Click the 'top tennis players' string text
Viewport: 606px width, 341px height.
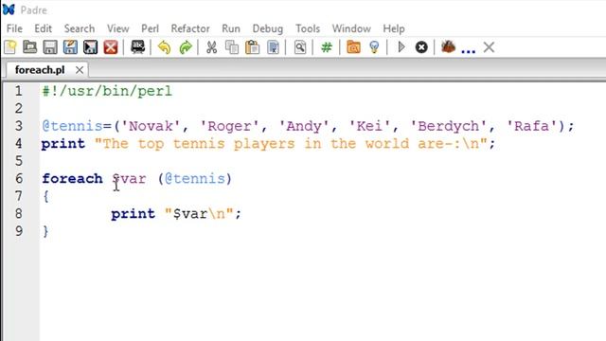point(216,144)
